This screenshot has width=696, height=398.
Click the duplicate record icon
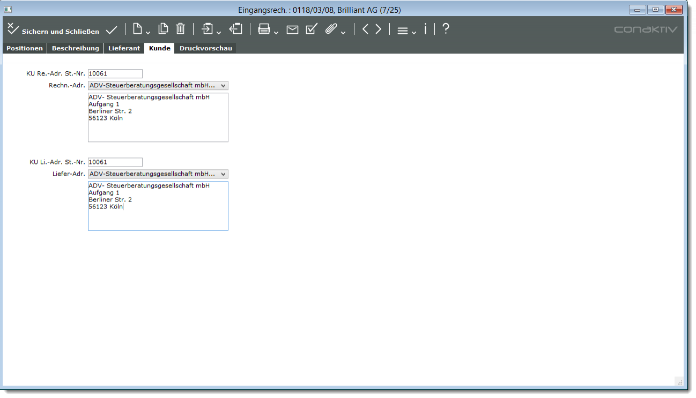(163, 29)
